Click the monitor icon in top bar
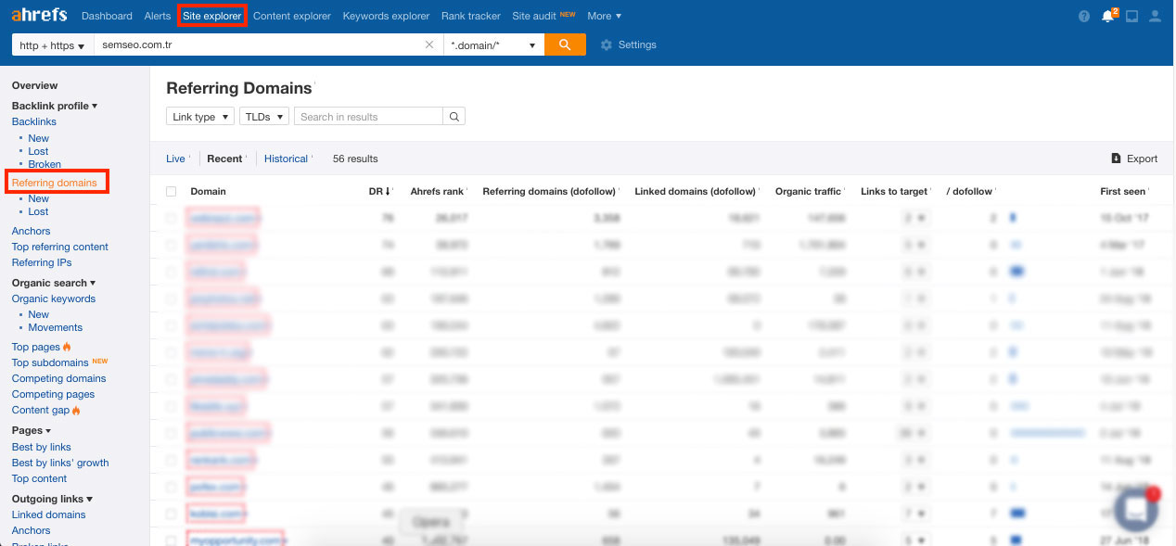The width and height of the screenshot is (1176, 546). (1131, 17)
